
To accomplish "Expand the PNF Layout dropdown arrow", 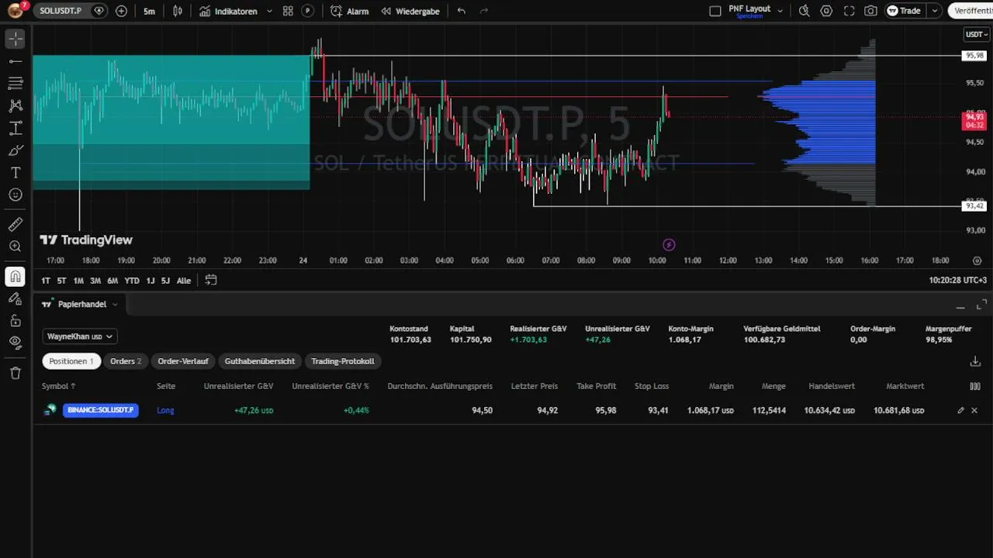I will coord(780,11).
